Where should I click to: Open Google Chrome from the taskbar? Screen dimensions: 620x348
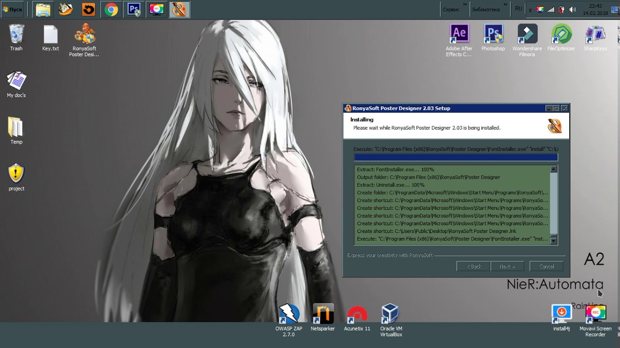pyautogui.click(x=111, y=9)
